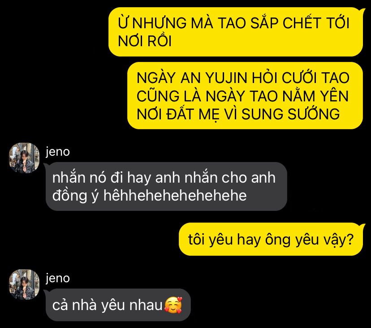371x328 pixels.
Task: Select the yellow 'Ừ NHƯNG MÀ TAO SẮP CHẾT' bubble
Action: pyautogui.click(x=236, y=32)
